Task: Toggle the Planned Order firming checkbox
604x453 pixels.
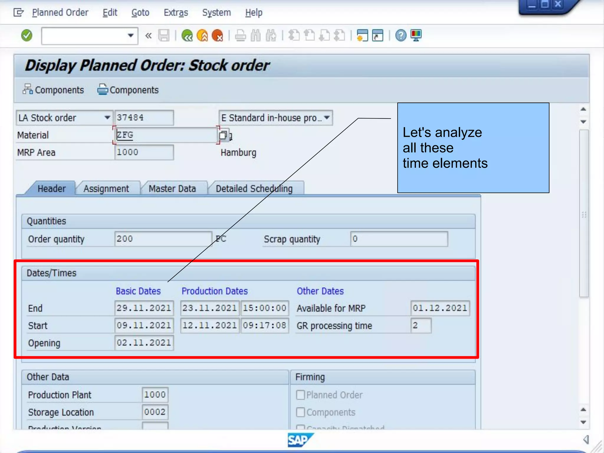Action: [x=300, y=395]
